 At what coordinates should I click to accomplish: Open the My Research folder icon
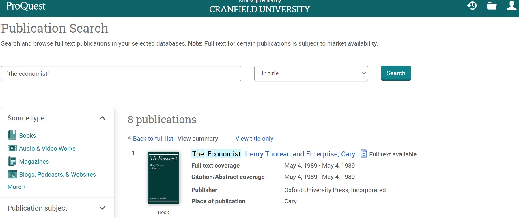[492, 5]
